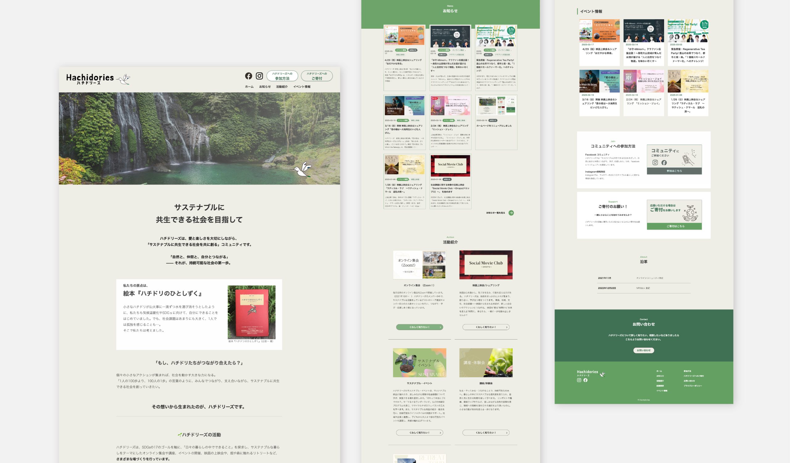The width and height of the screenshot is (790, 463).
Task: Click the イベント情報 tag on the 2025-02-19 card
Action: (402, 120)
